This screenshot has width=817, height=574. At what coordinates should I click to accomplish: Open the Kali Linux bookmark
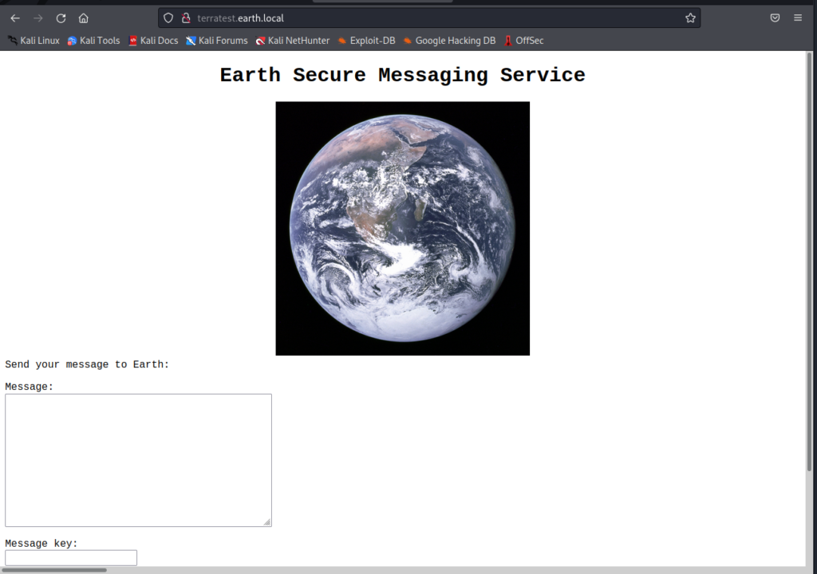(x=34, y=41)
